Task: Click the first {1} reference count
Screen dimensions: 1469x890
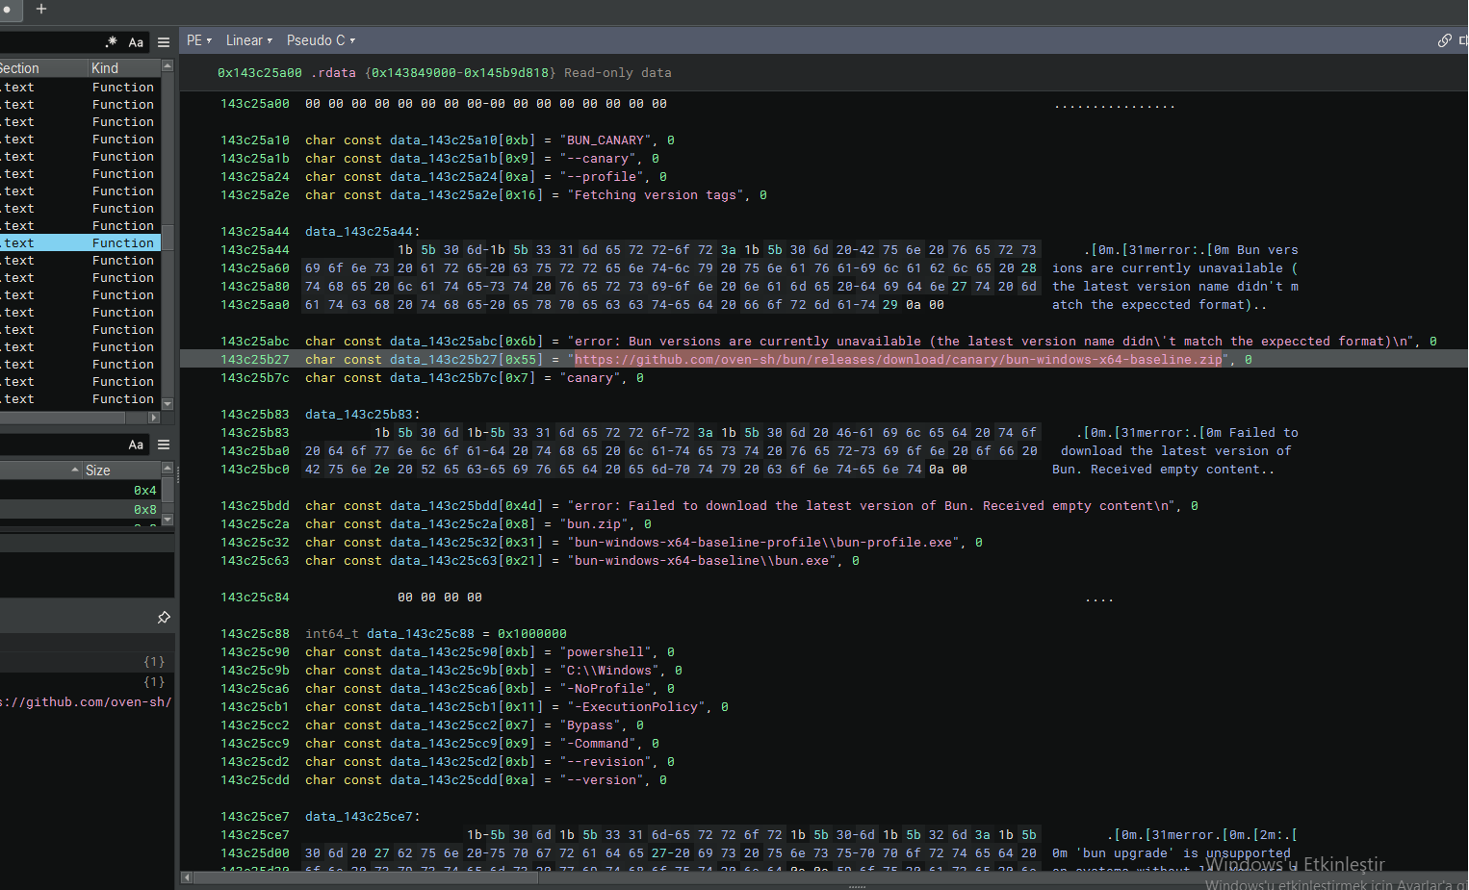Action: [154, 662]
